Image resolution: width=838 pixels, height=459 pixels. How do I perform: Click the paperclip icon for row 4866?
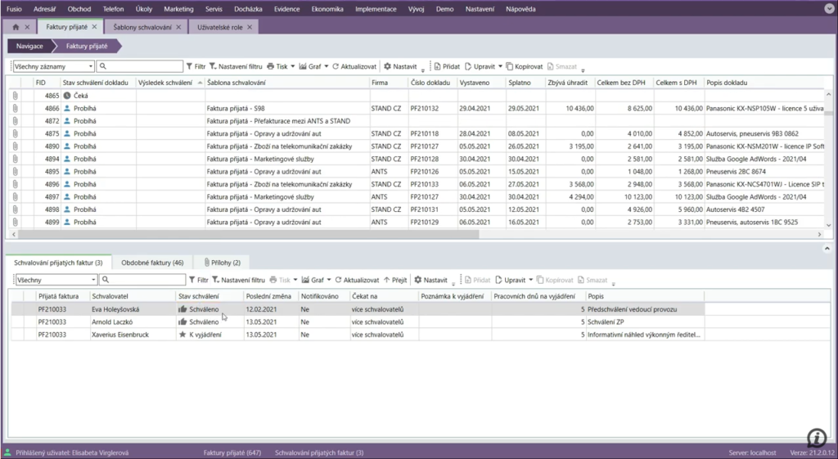click(15, 108)
